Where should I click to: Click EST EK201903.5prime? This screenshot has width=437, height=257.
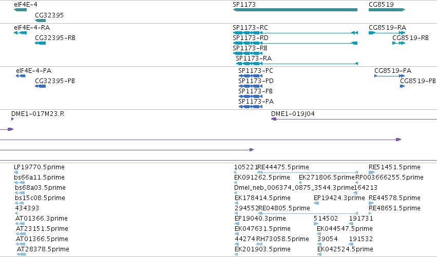tap(236, 254)
